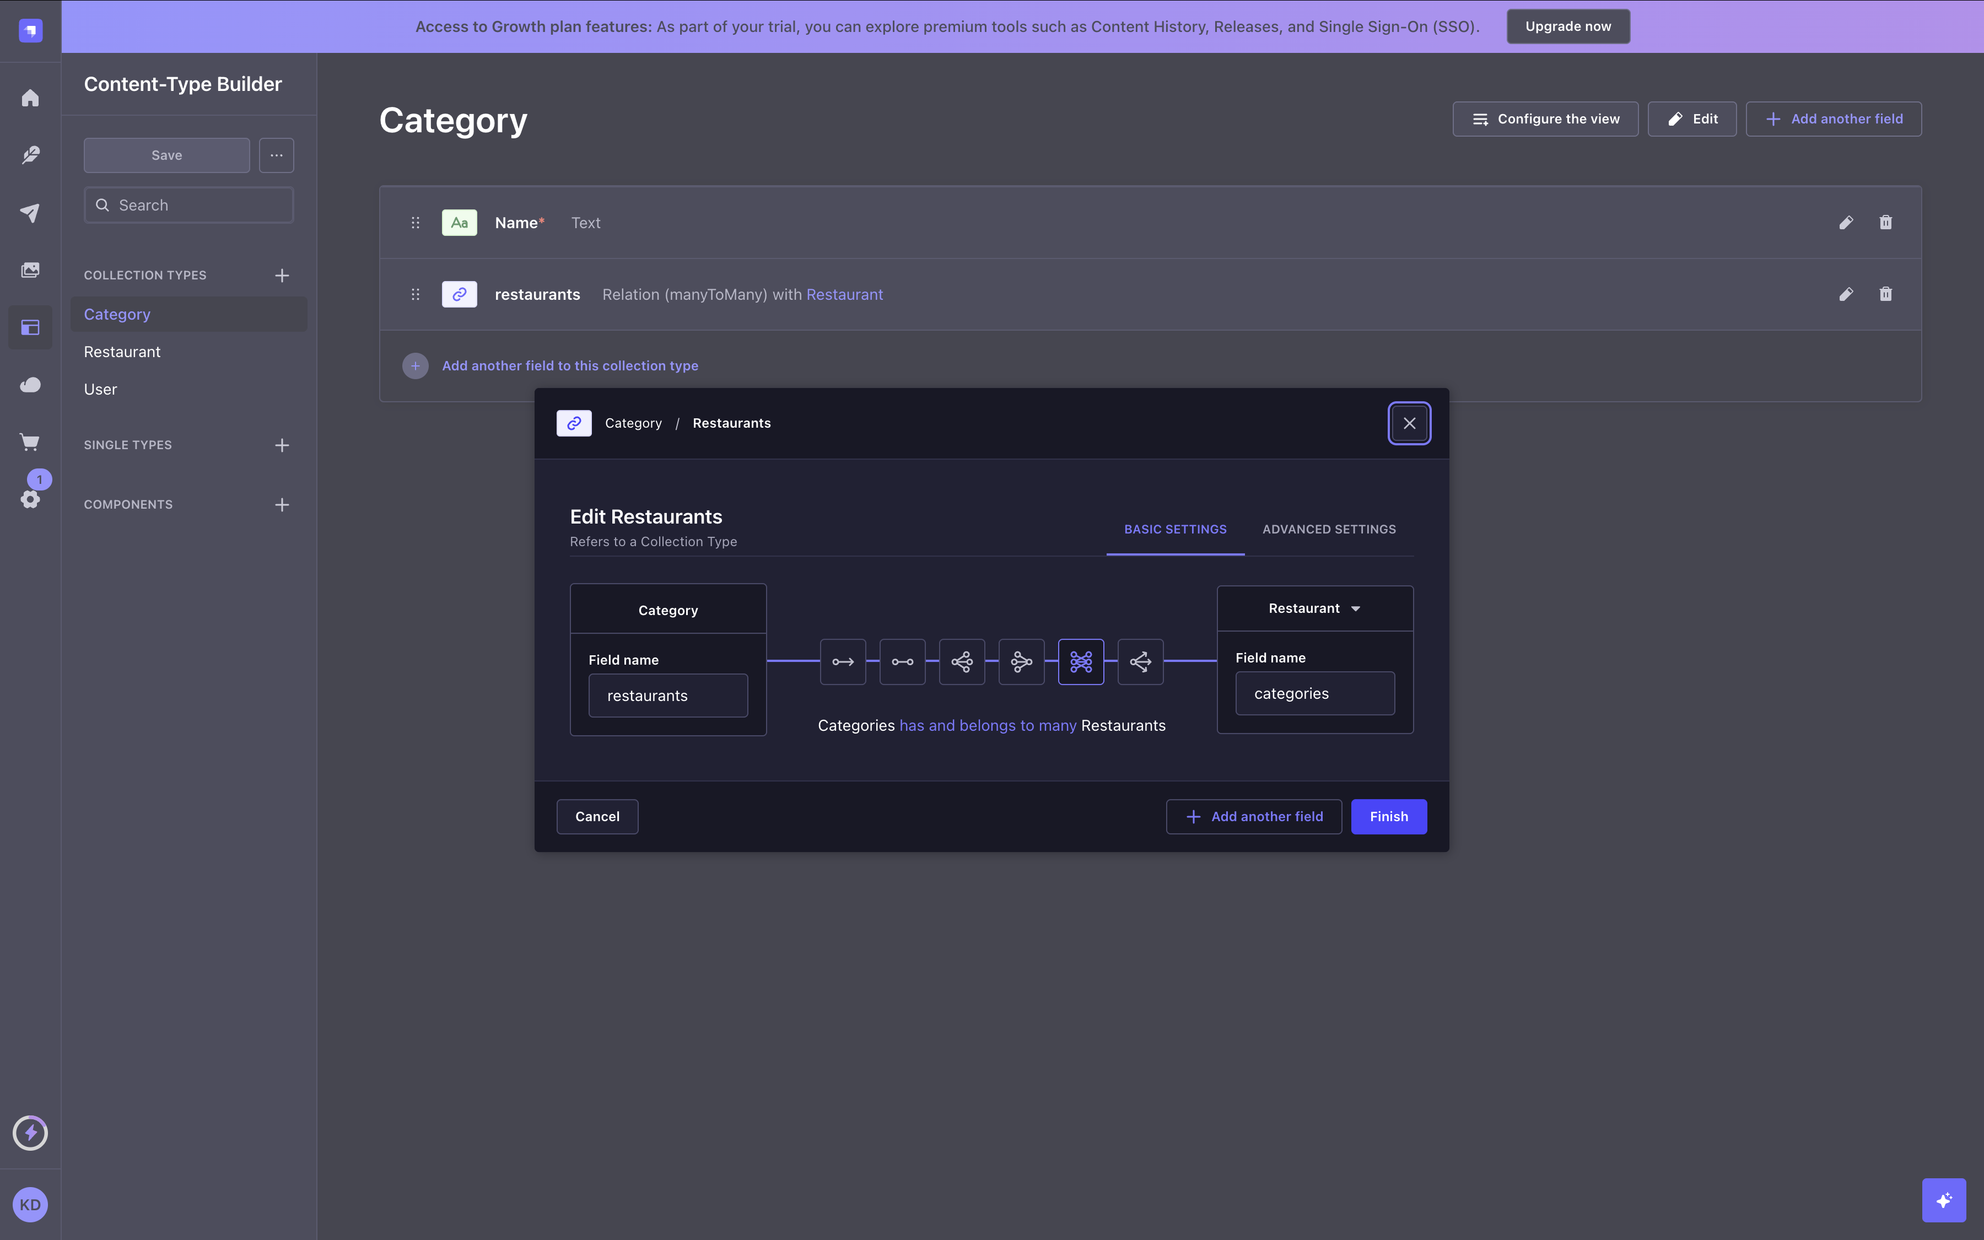Select the one-to-one relation icon

[902, 662]
